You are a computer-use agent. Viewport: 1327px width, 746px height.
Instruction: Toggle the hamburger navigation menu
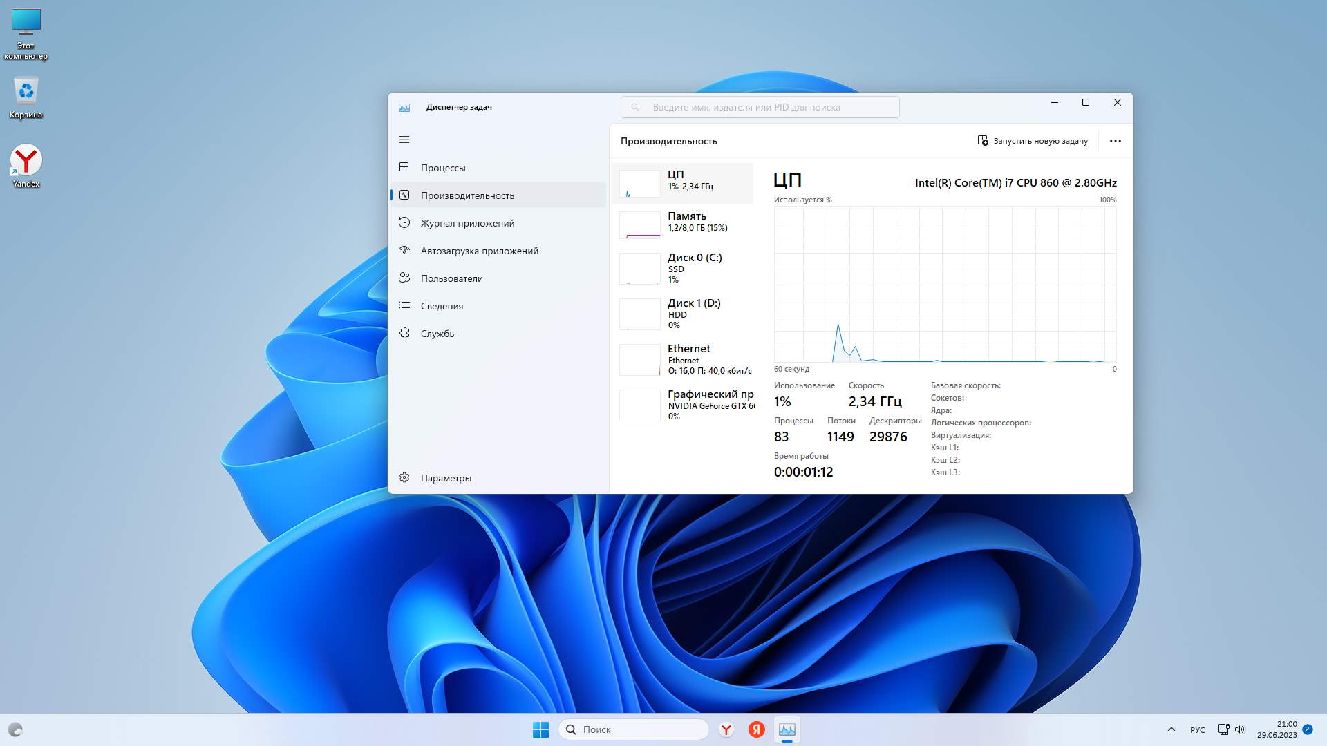[404, 140]
